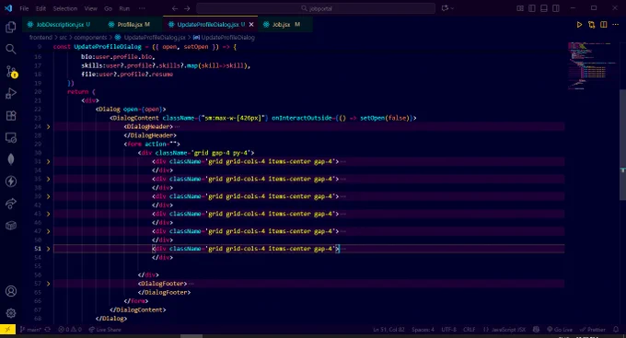Click Ln 51, Col 82 cursor position
The image size is (626, 338).
point(388,330)
